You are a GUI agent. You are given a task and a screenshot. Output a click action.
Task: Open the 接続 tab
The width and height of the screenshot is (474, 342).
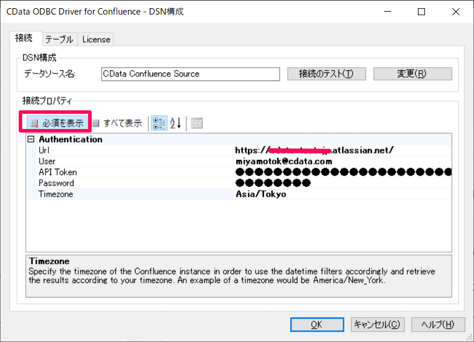pos(24,38)
